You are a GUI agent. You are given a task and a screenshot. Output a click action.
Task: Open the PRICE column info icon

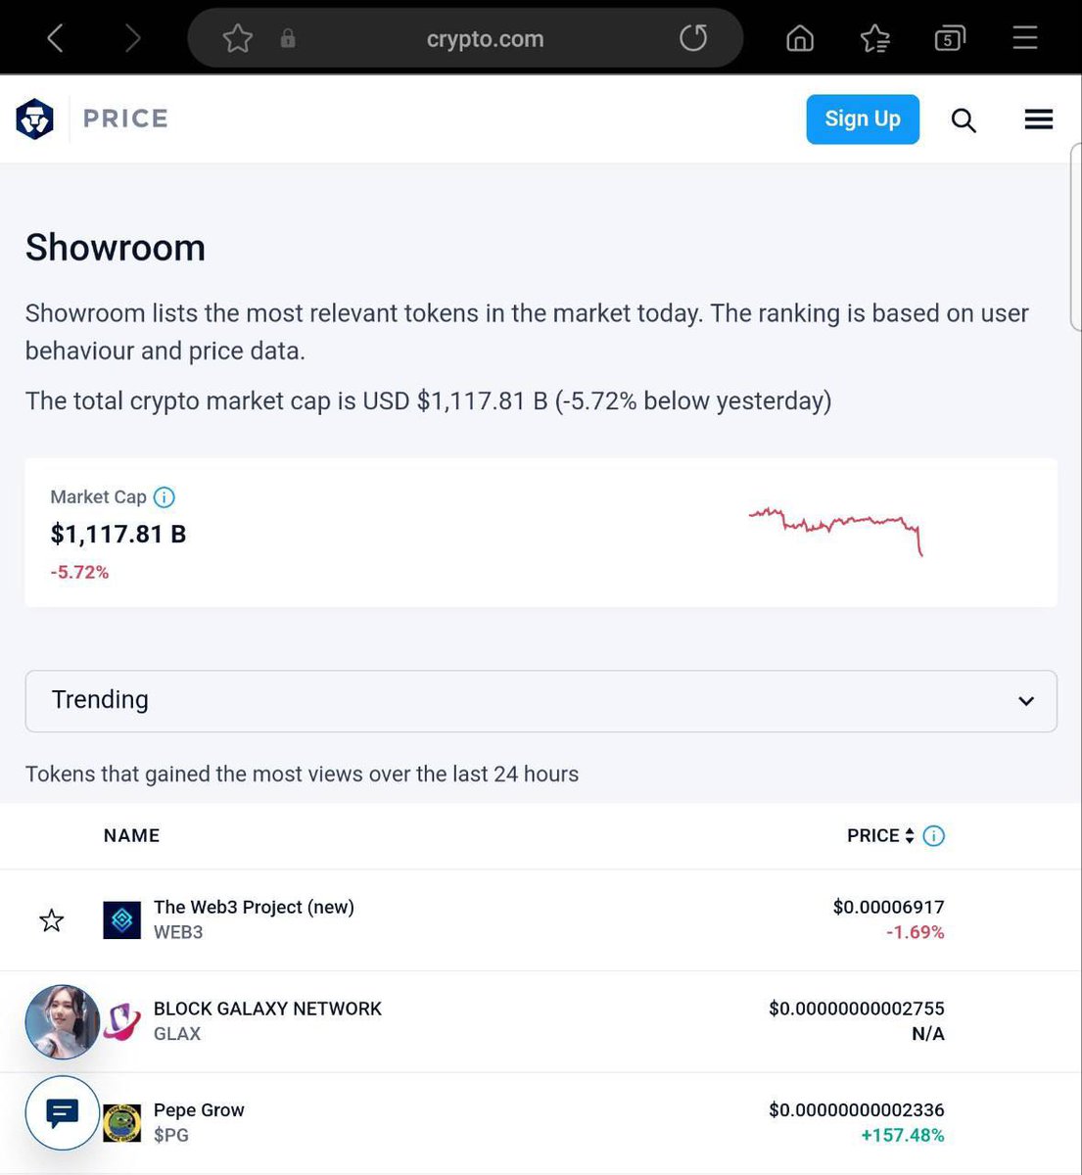click(x=934, y=835)
